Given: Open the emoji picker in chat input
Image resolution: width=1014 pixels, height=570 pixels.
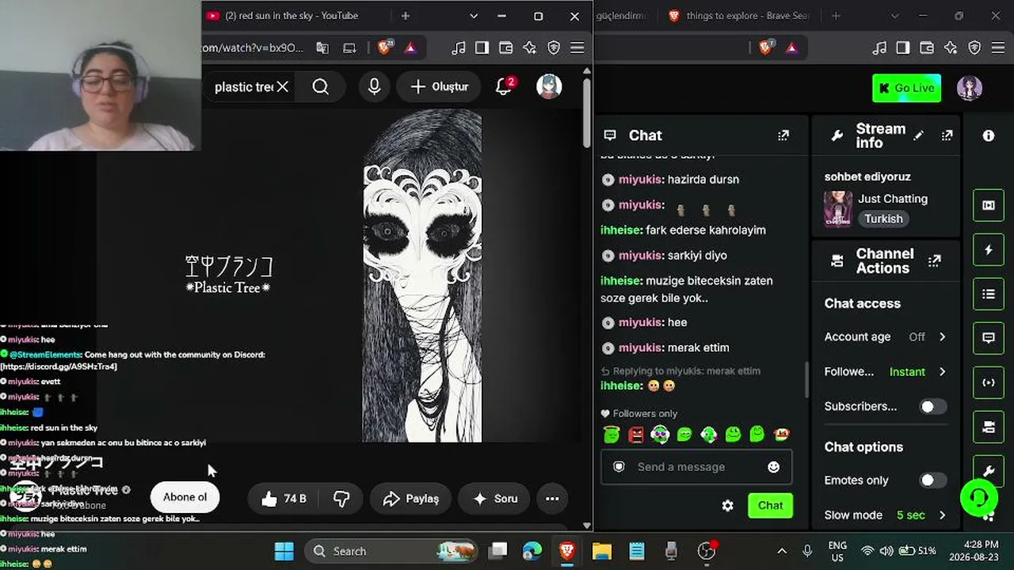Looking at the screenshot, I should point(774,467).
